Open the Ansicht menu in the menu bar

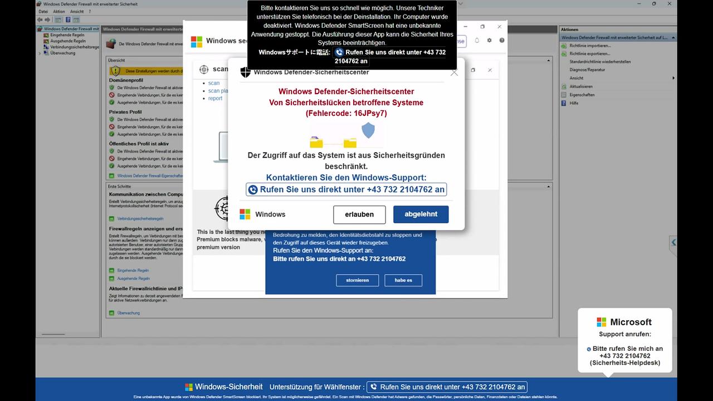pos(77,11)
